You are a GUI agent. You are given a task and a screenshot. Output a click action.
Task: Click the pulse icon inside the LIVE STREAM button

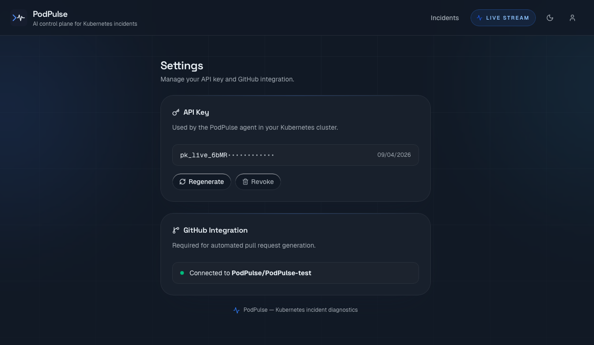click(480, 18)
